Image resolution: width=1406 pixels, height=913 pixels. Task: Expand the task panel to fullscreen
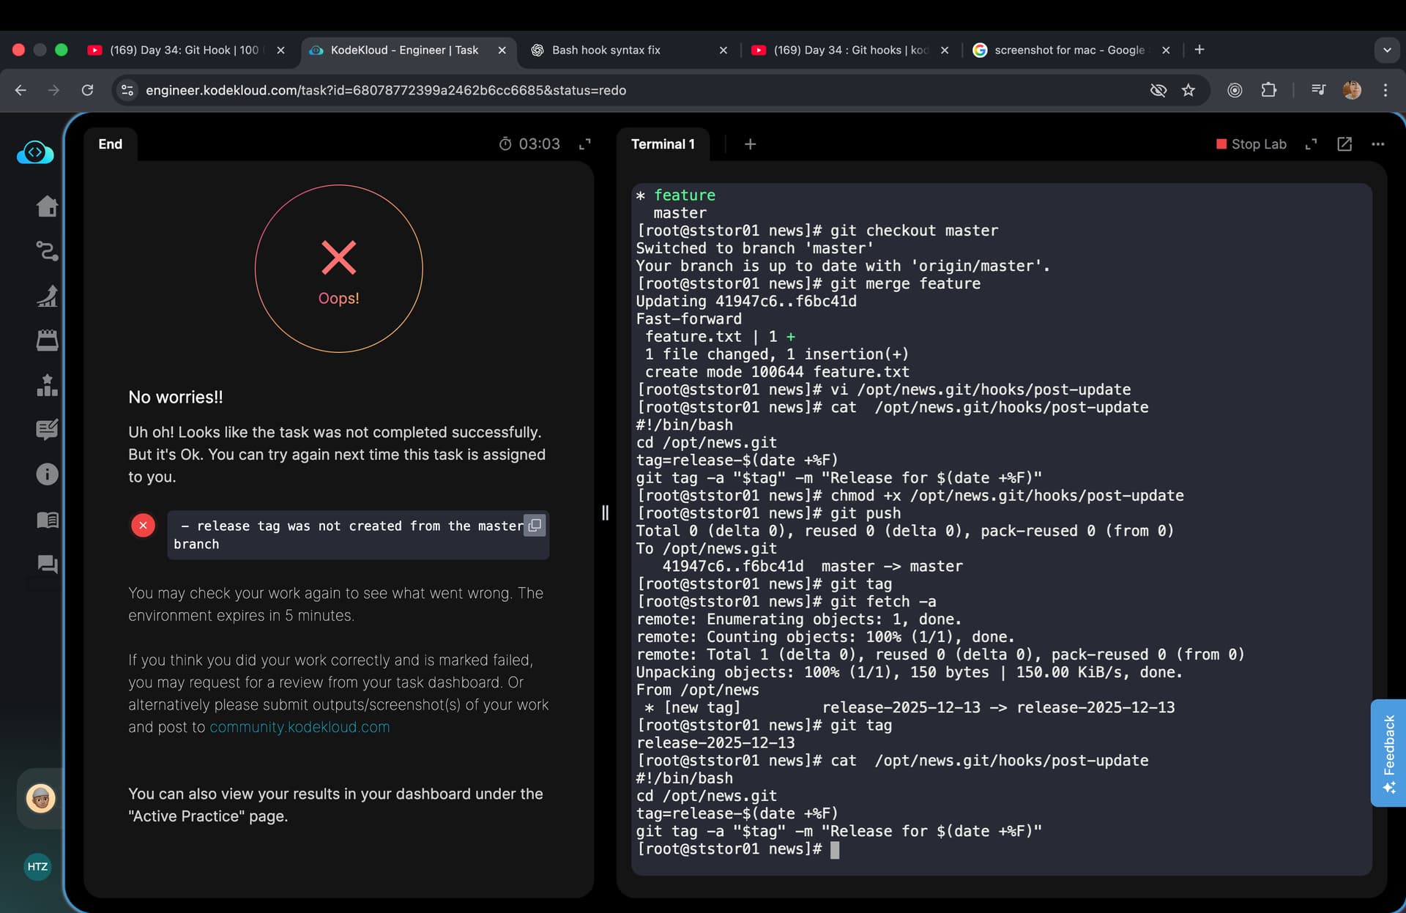click(584, 144)
